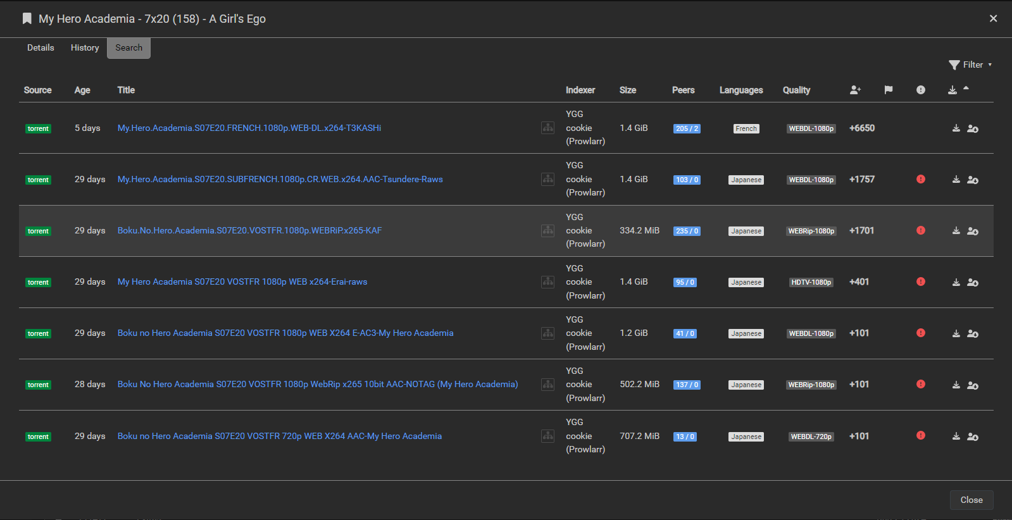Sort results by custom format score column
The height and width of the screenshot is (520, 1012).
(x=855, y=90)
